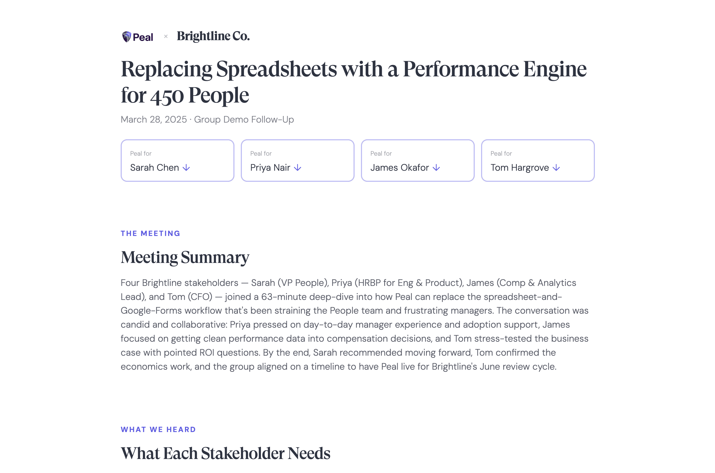The image size is (715, 473).
Task: Select the Tom Hargrove name text
Action: (519, 168)
